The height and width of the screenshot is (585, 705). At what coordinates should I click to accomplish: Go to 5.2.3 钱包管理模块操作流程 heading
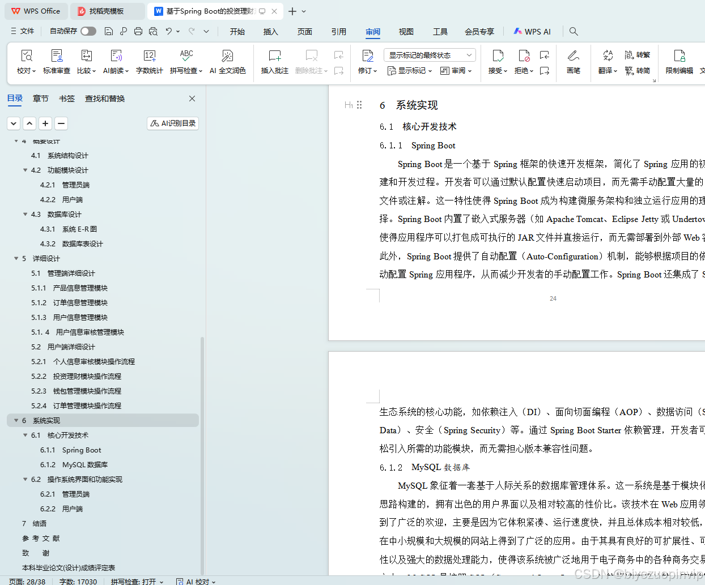coord(76,391)
